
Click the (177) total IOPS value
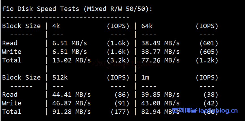pos(120,112)
